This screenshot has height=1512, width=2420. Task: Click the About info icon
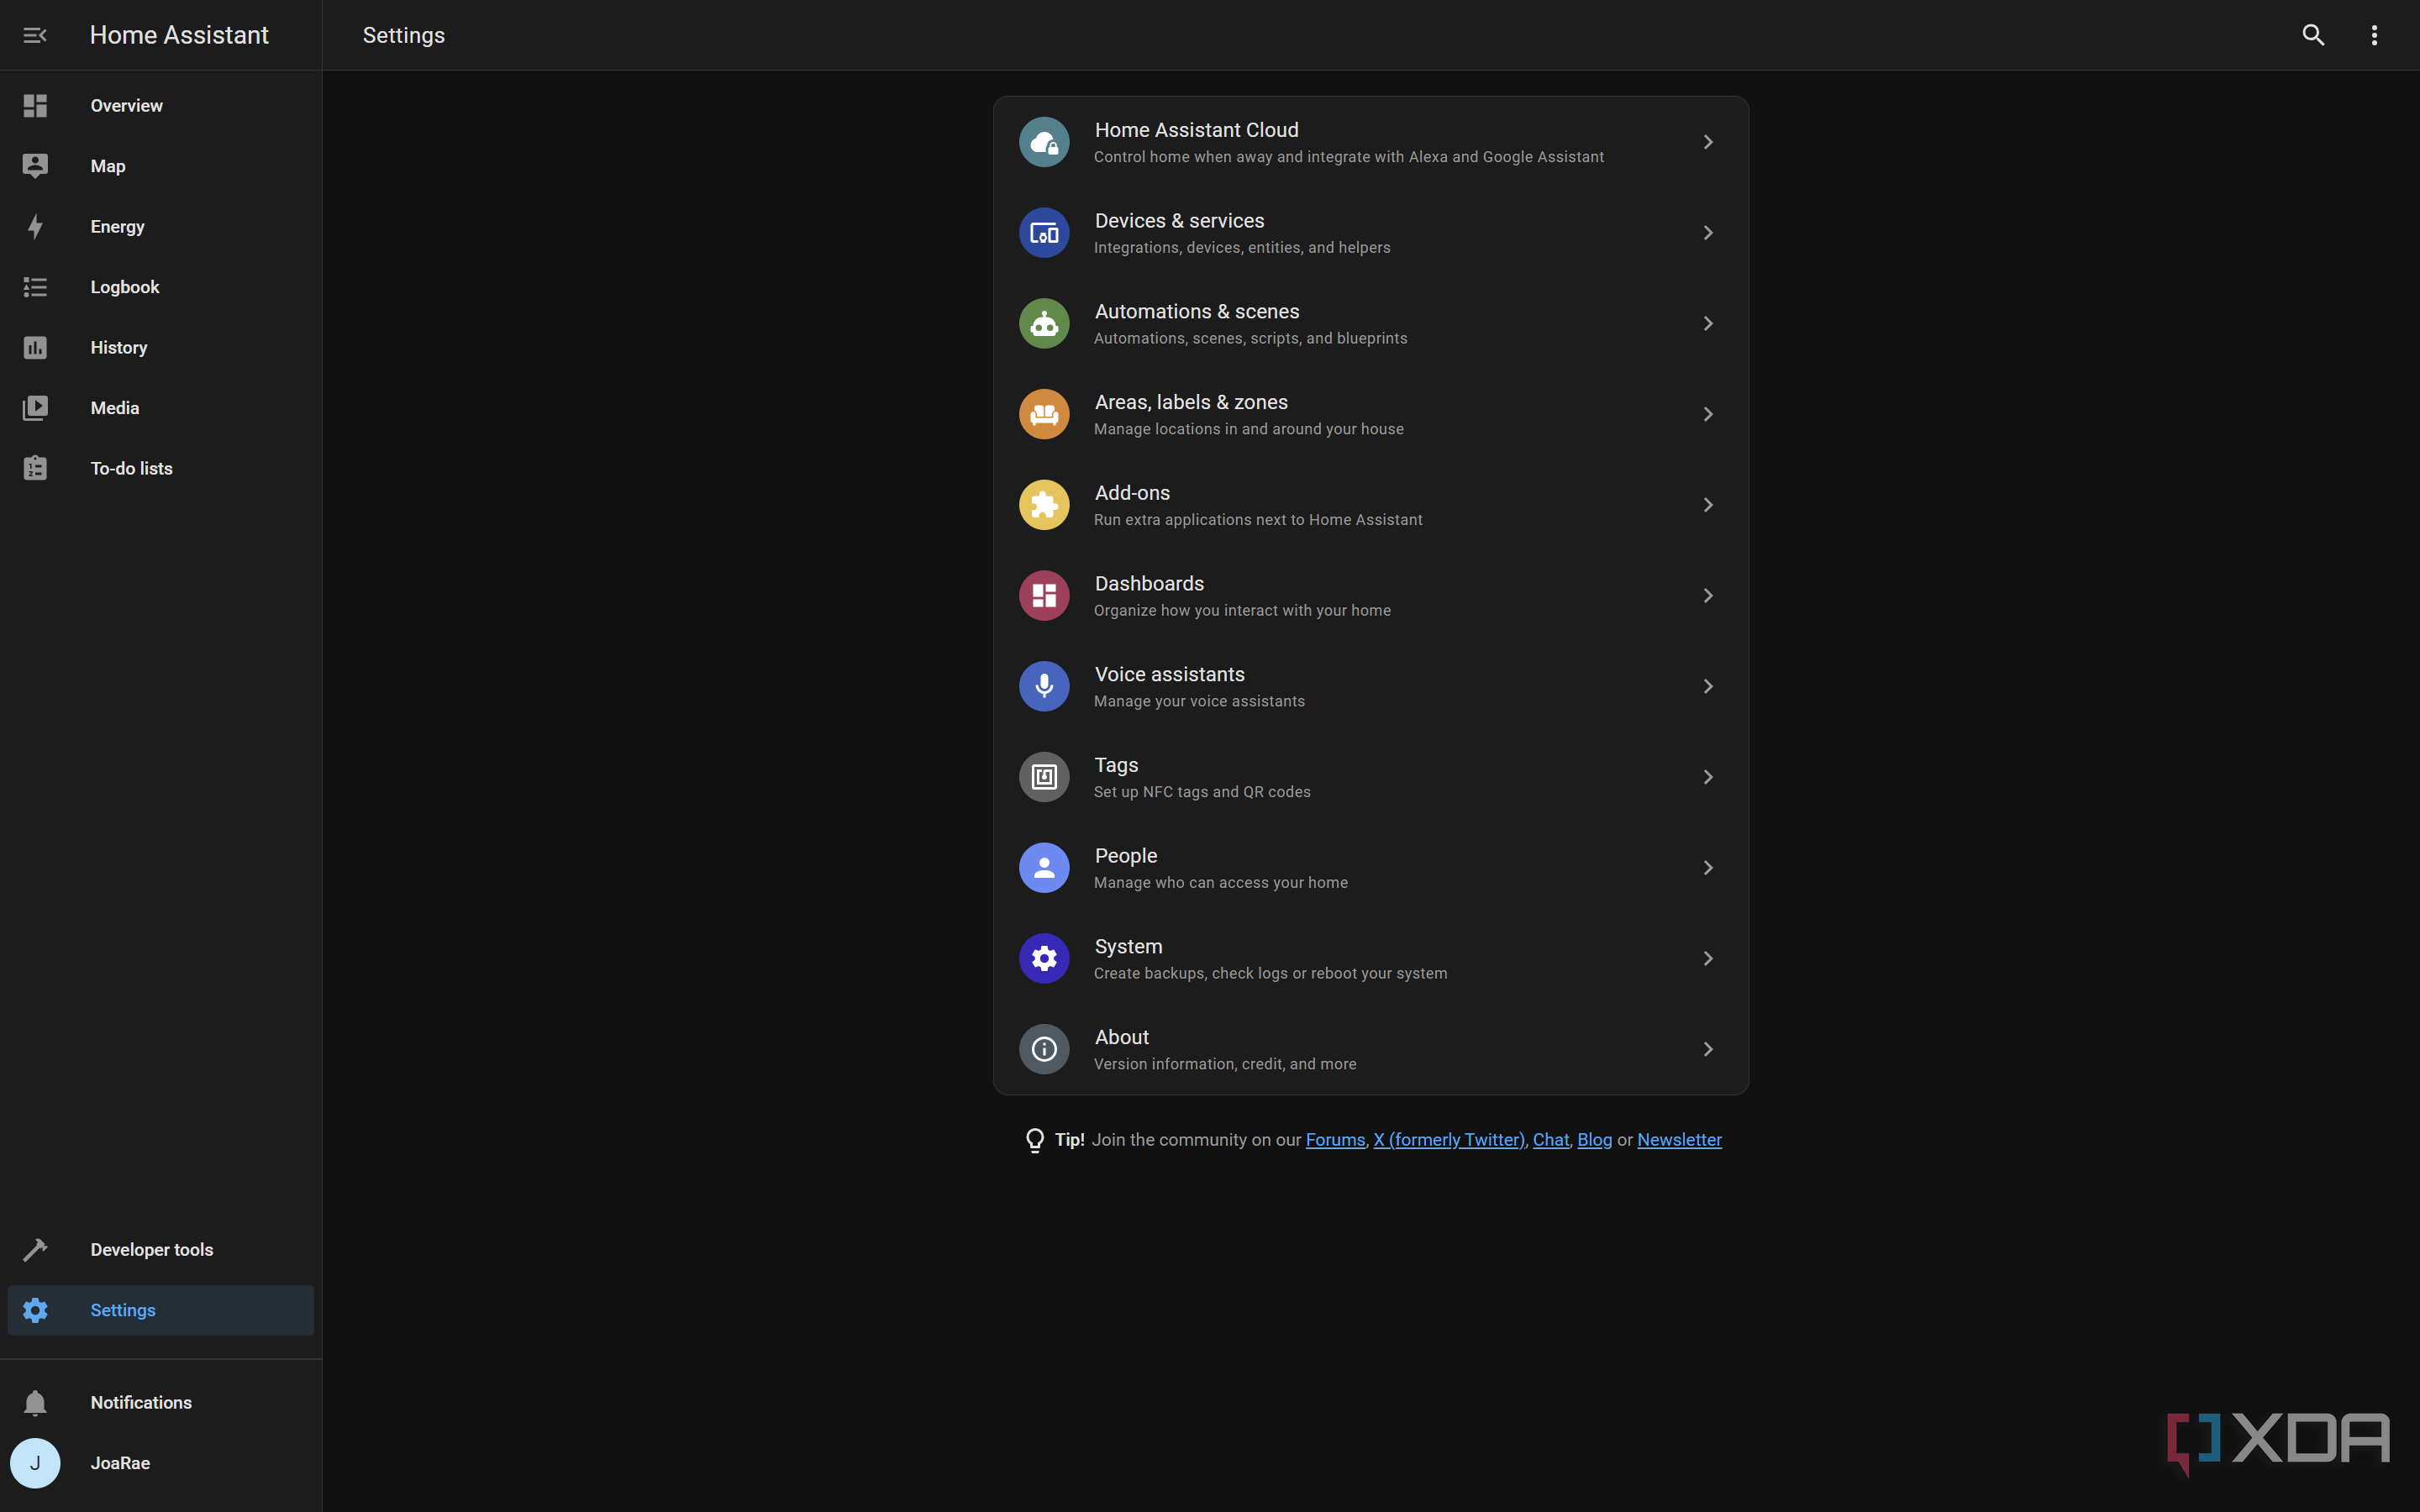click(x=1044, y=1049)
